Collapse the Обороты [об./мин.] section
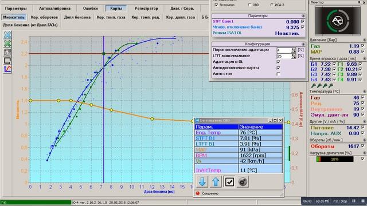The image size is (367, 206). 365,140
